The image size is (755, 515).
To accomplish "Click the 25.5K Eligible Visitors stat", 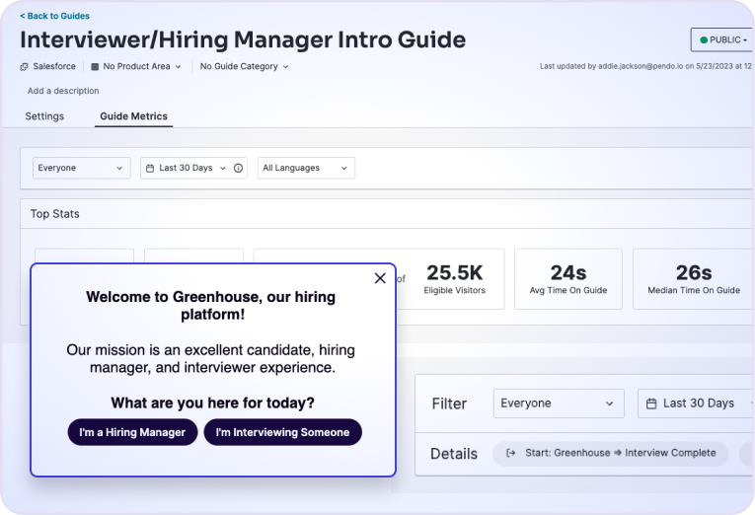I will [x=455, y=279].
